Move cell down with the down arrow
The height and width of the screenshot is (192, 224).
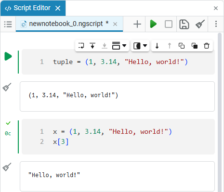157,46
